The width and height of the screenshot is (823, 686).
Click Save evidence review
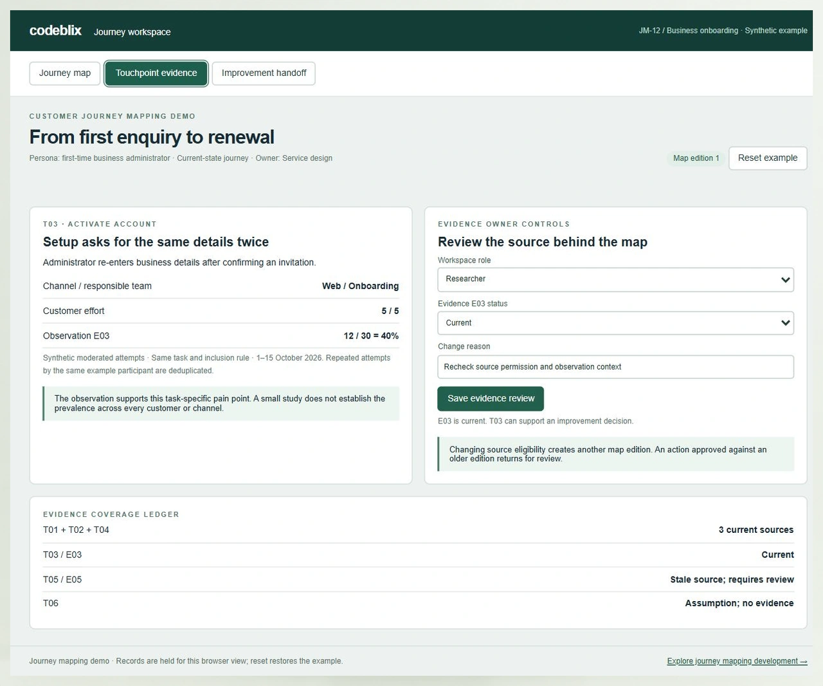(x=491, y=399)
